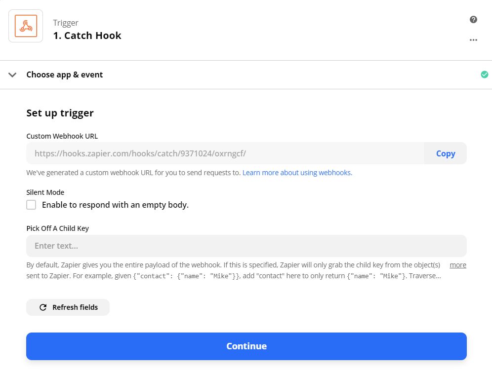The image size is (492, 371).
Task: Copy the webhook URL
Action: click(x=445, y=153)
